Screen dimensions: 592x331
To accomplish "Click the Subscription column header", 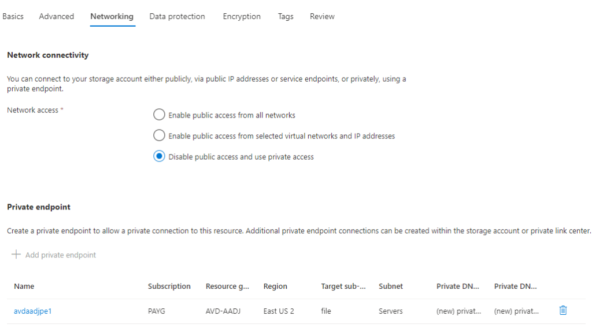I will (x=169, y=286).
